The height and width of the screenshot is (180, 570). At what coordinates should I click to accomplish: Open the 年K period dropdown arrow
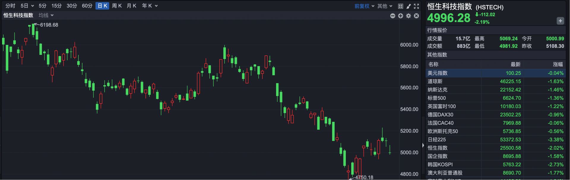[156, 6]
